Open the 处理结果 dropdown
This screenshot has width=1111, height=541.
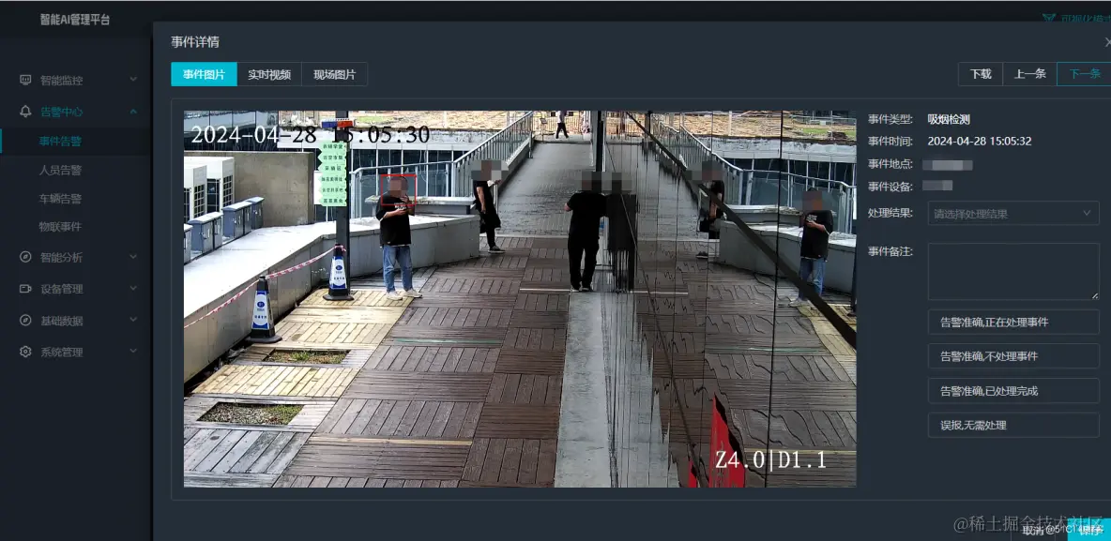click(x=1013, y=213)
